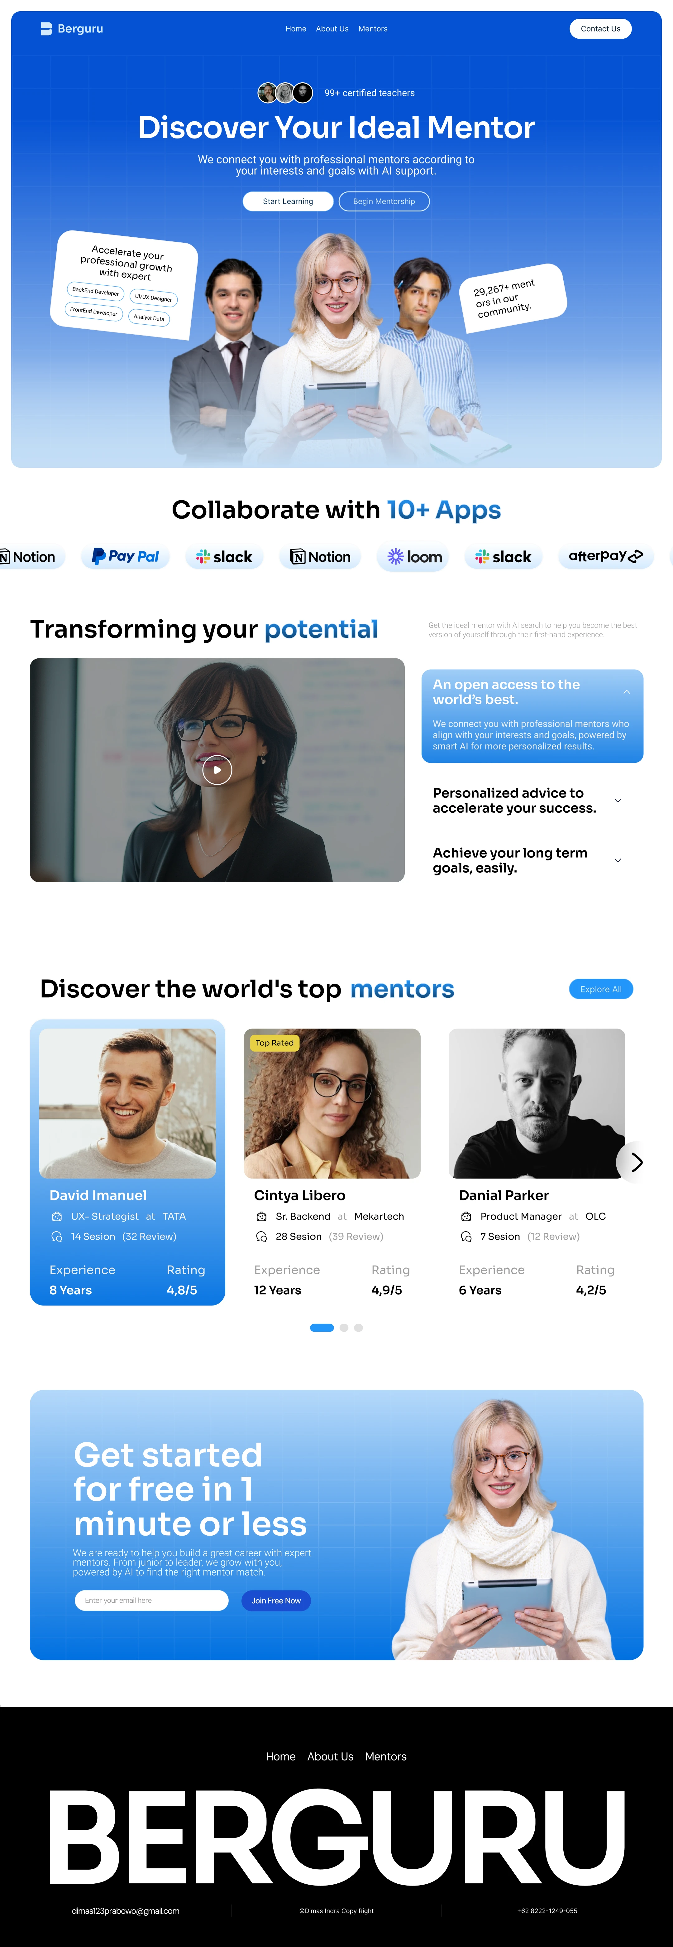Image resolution: width=673 pixels, height=1947 pixels.
Task: Click the Contact Us button
Action: click(600, 29)
